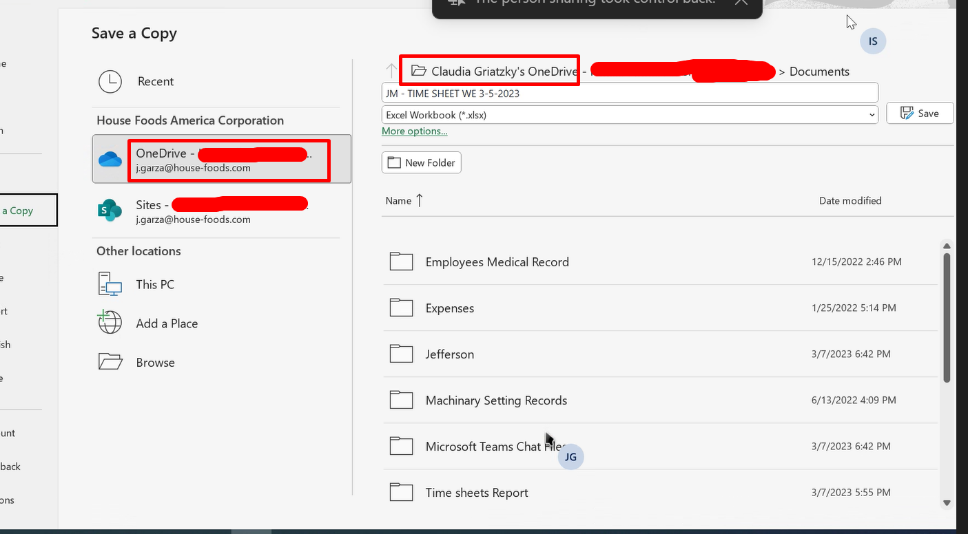
Task: Open the More options link
Action: [x=414, y=131]
